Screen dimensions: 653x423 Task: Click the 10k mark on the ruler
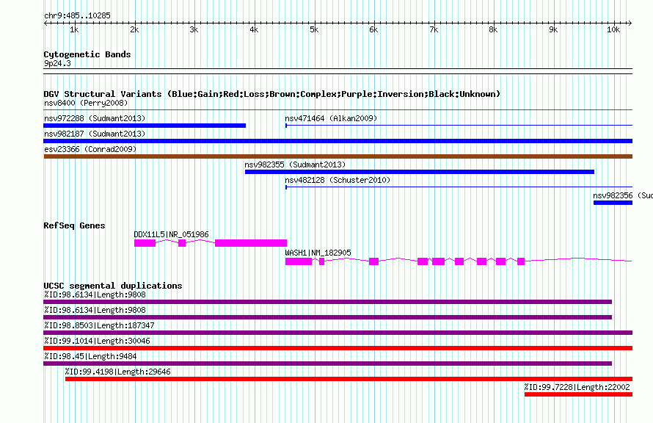point(613,29)
